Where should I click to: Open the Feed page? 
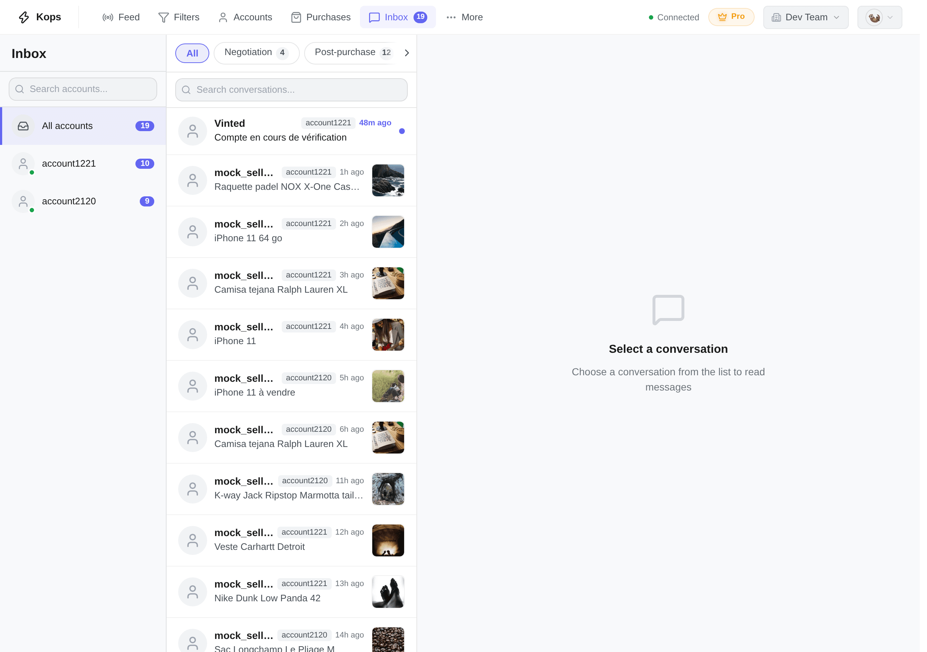pos(121,17)
